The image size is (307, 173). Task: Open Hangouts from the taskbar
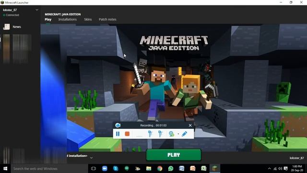tap(127, 168)
